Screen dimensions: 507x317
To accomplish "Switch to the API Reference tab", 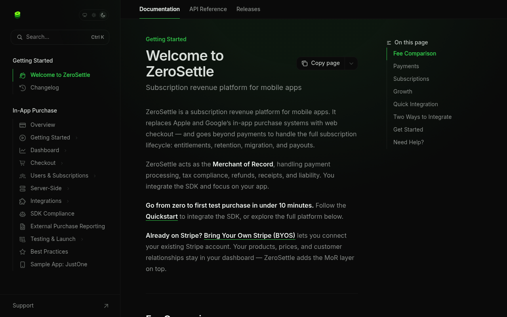I will pyautogui.click(x=208, y=9).
